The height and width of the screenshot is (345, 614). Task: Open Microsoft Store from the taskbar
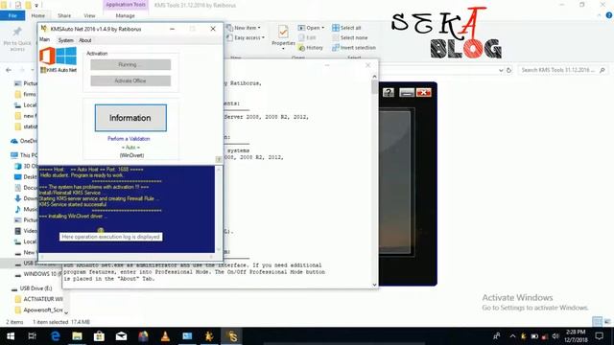pyautogui.click(x=99, y=336)
